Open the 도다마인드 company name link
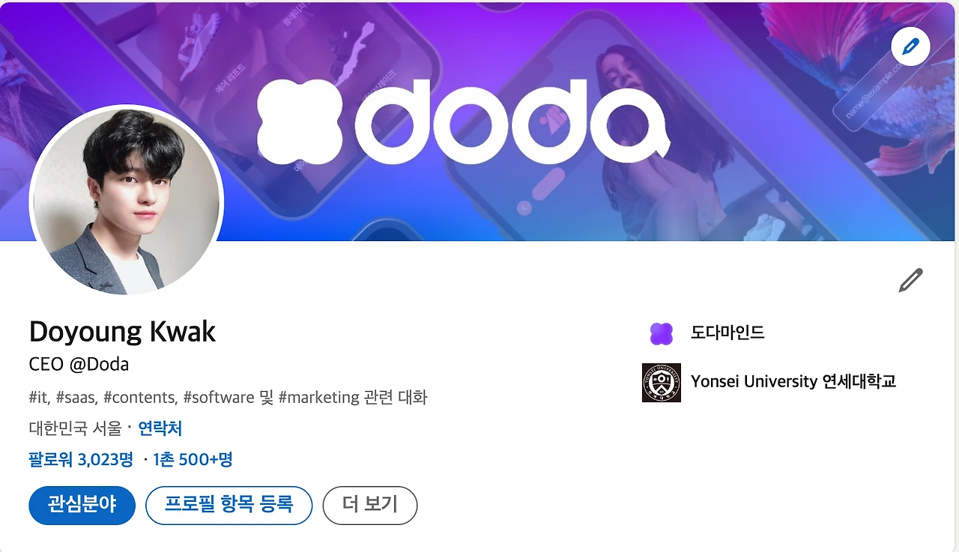Image resolution: width=959 pixels, height=552 pixels. click(x=727, y=333)
